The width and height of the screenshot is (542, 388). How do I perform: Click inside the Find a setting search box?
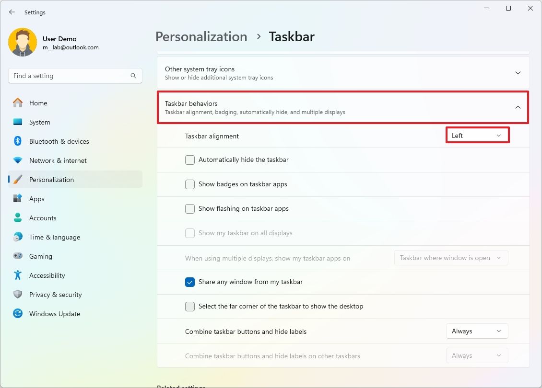pyautogui.click(x=72, y=76)
